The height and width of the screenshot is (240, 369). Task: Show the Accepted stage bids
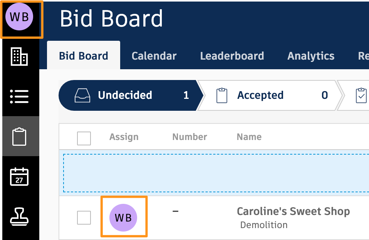260,95
